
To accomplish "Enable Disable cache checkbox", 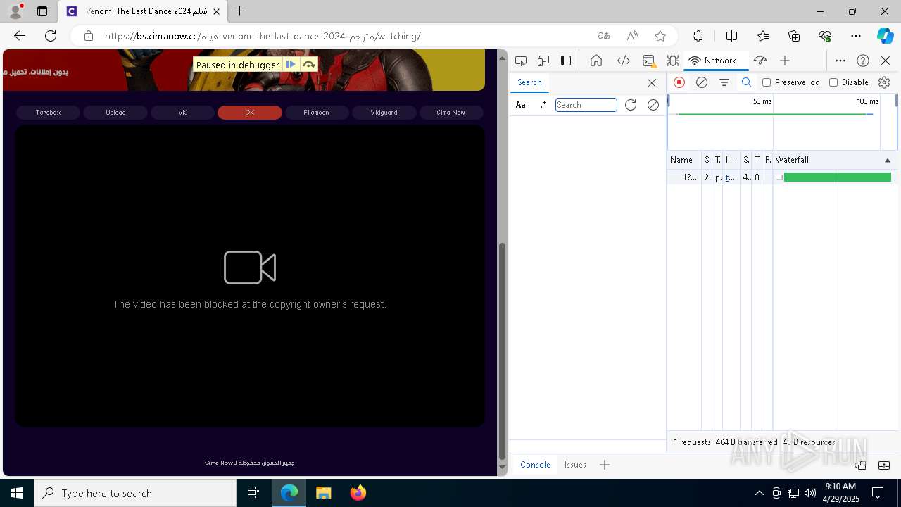I will [833, 82].
